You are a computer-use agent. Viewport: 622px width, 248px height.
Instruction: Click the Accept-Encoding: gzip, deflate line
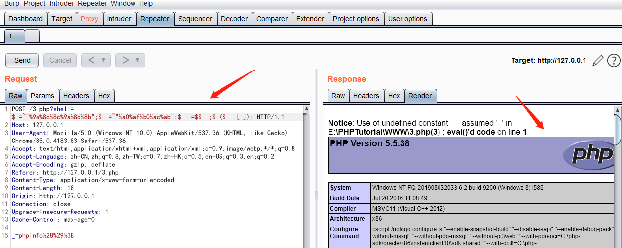63,165
